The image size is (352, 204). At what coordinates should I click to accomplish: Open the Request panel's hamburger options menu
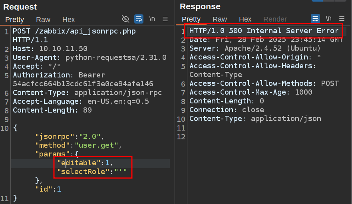coord(165,19)
